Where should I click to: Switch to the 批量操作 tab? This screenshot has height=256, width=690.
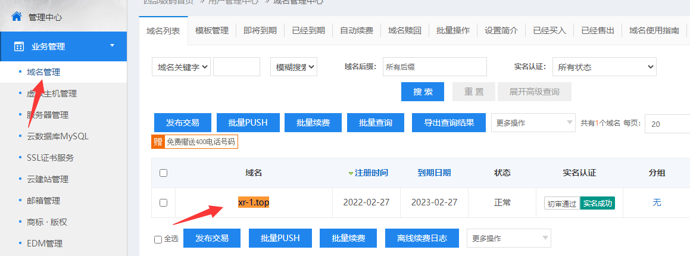[x=453, y=30]
